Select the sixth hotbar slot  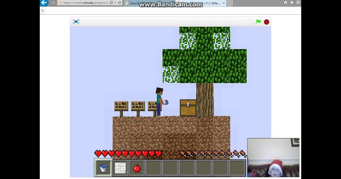click(187, 168)
